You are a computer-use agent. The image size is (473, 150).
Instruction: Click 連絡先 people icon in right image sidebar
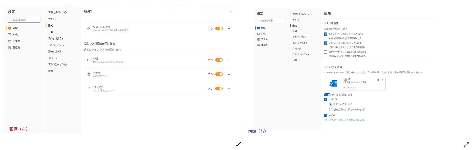[258, 45]
